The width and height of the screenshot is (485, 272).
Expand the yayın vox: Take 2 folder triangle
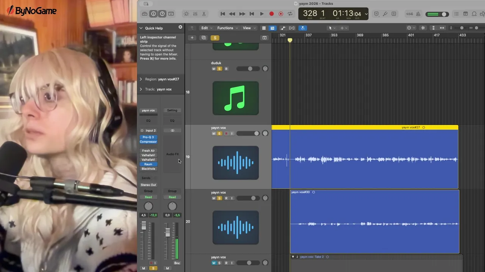[x=293, y=257]
